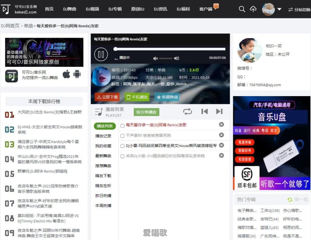This screenshot has height=240, width=311.
Task: Open the DJ福利 nav menu
Action: [x=183, y=9]
